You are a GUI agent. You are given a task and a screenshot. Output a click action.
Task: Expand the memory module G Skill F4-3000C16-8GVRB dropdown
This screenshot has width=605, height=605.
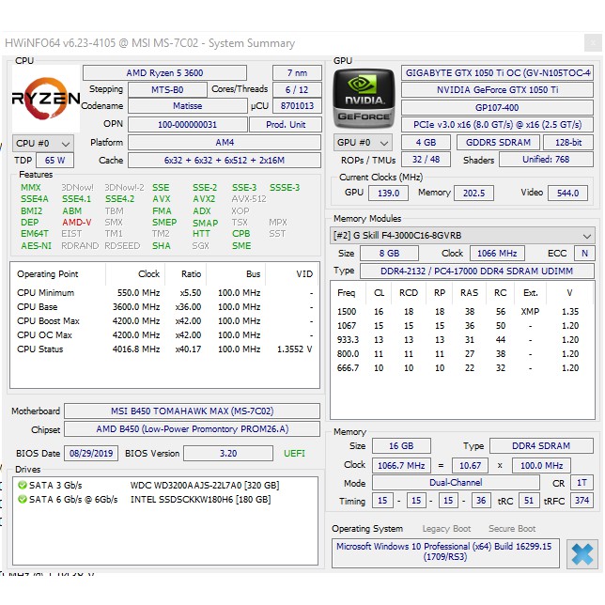(462, 236)
